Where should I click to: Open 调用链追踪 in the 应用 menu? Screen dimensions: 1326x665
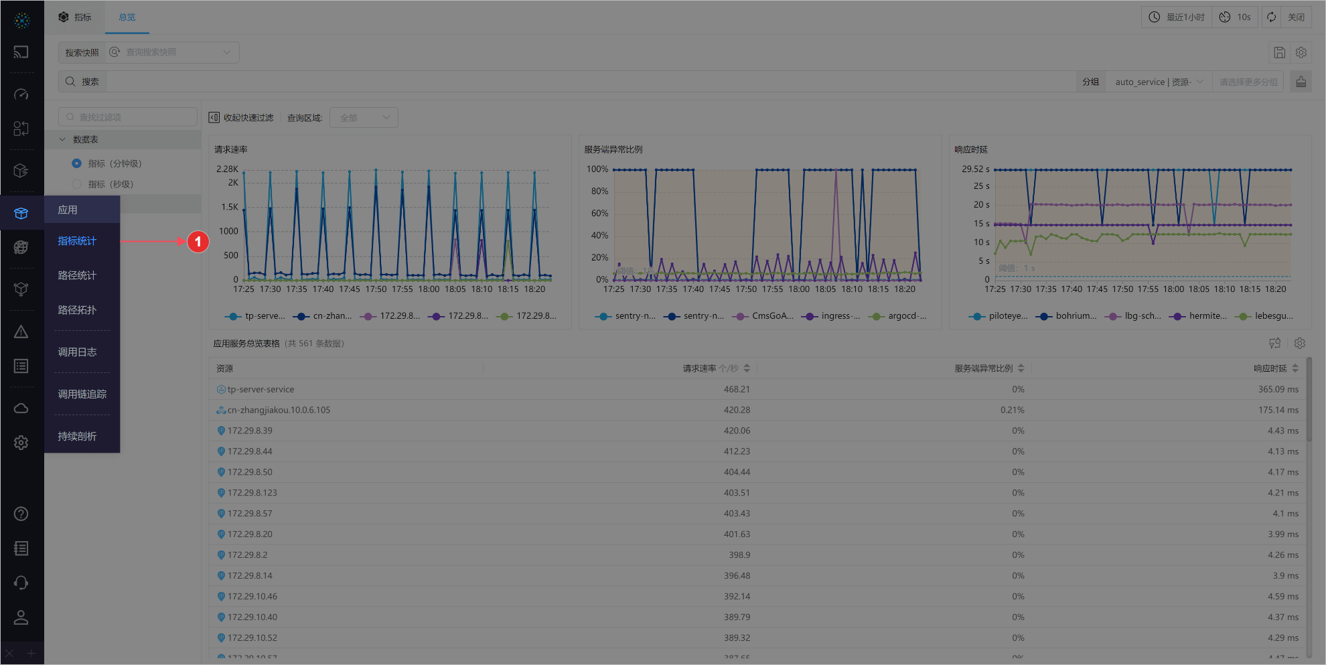[x=82, y=394]
